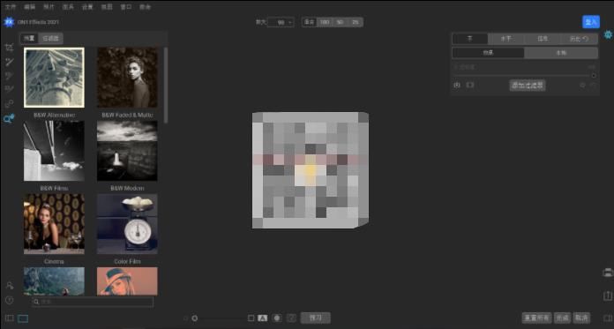Switch to the 历史 history tab

coord(579,39)
